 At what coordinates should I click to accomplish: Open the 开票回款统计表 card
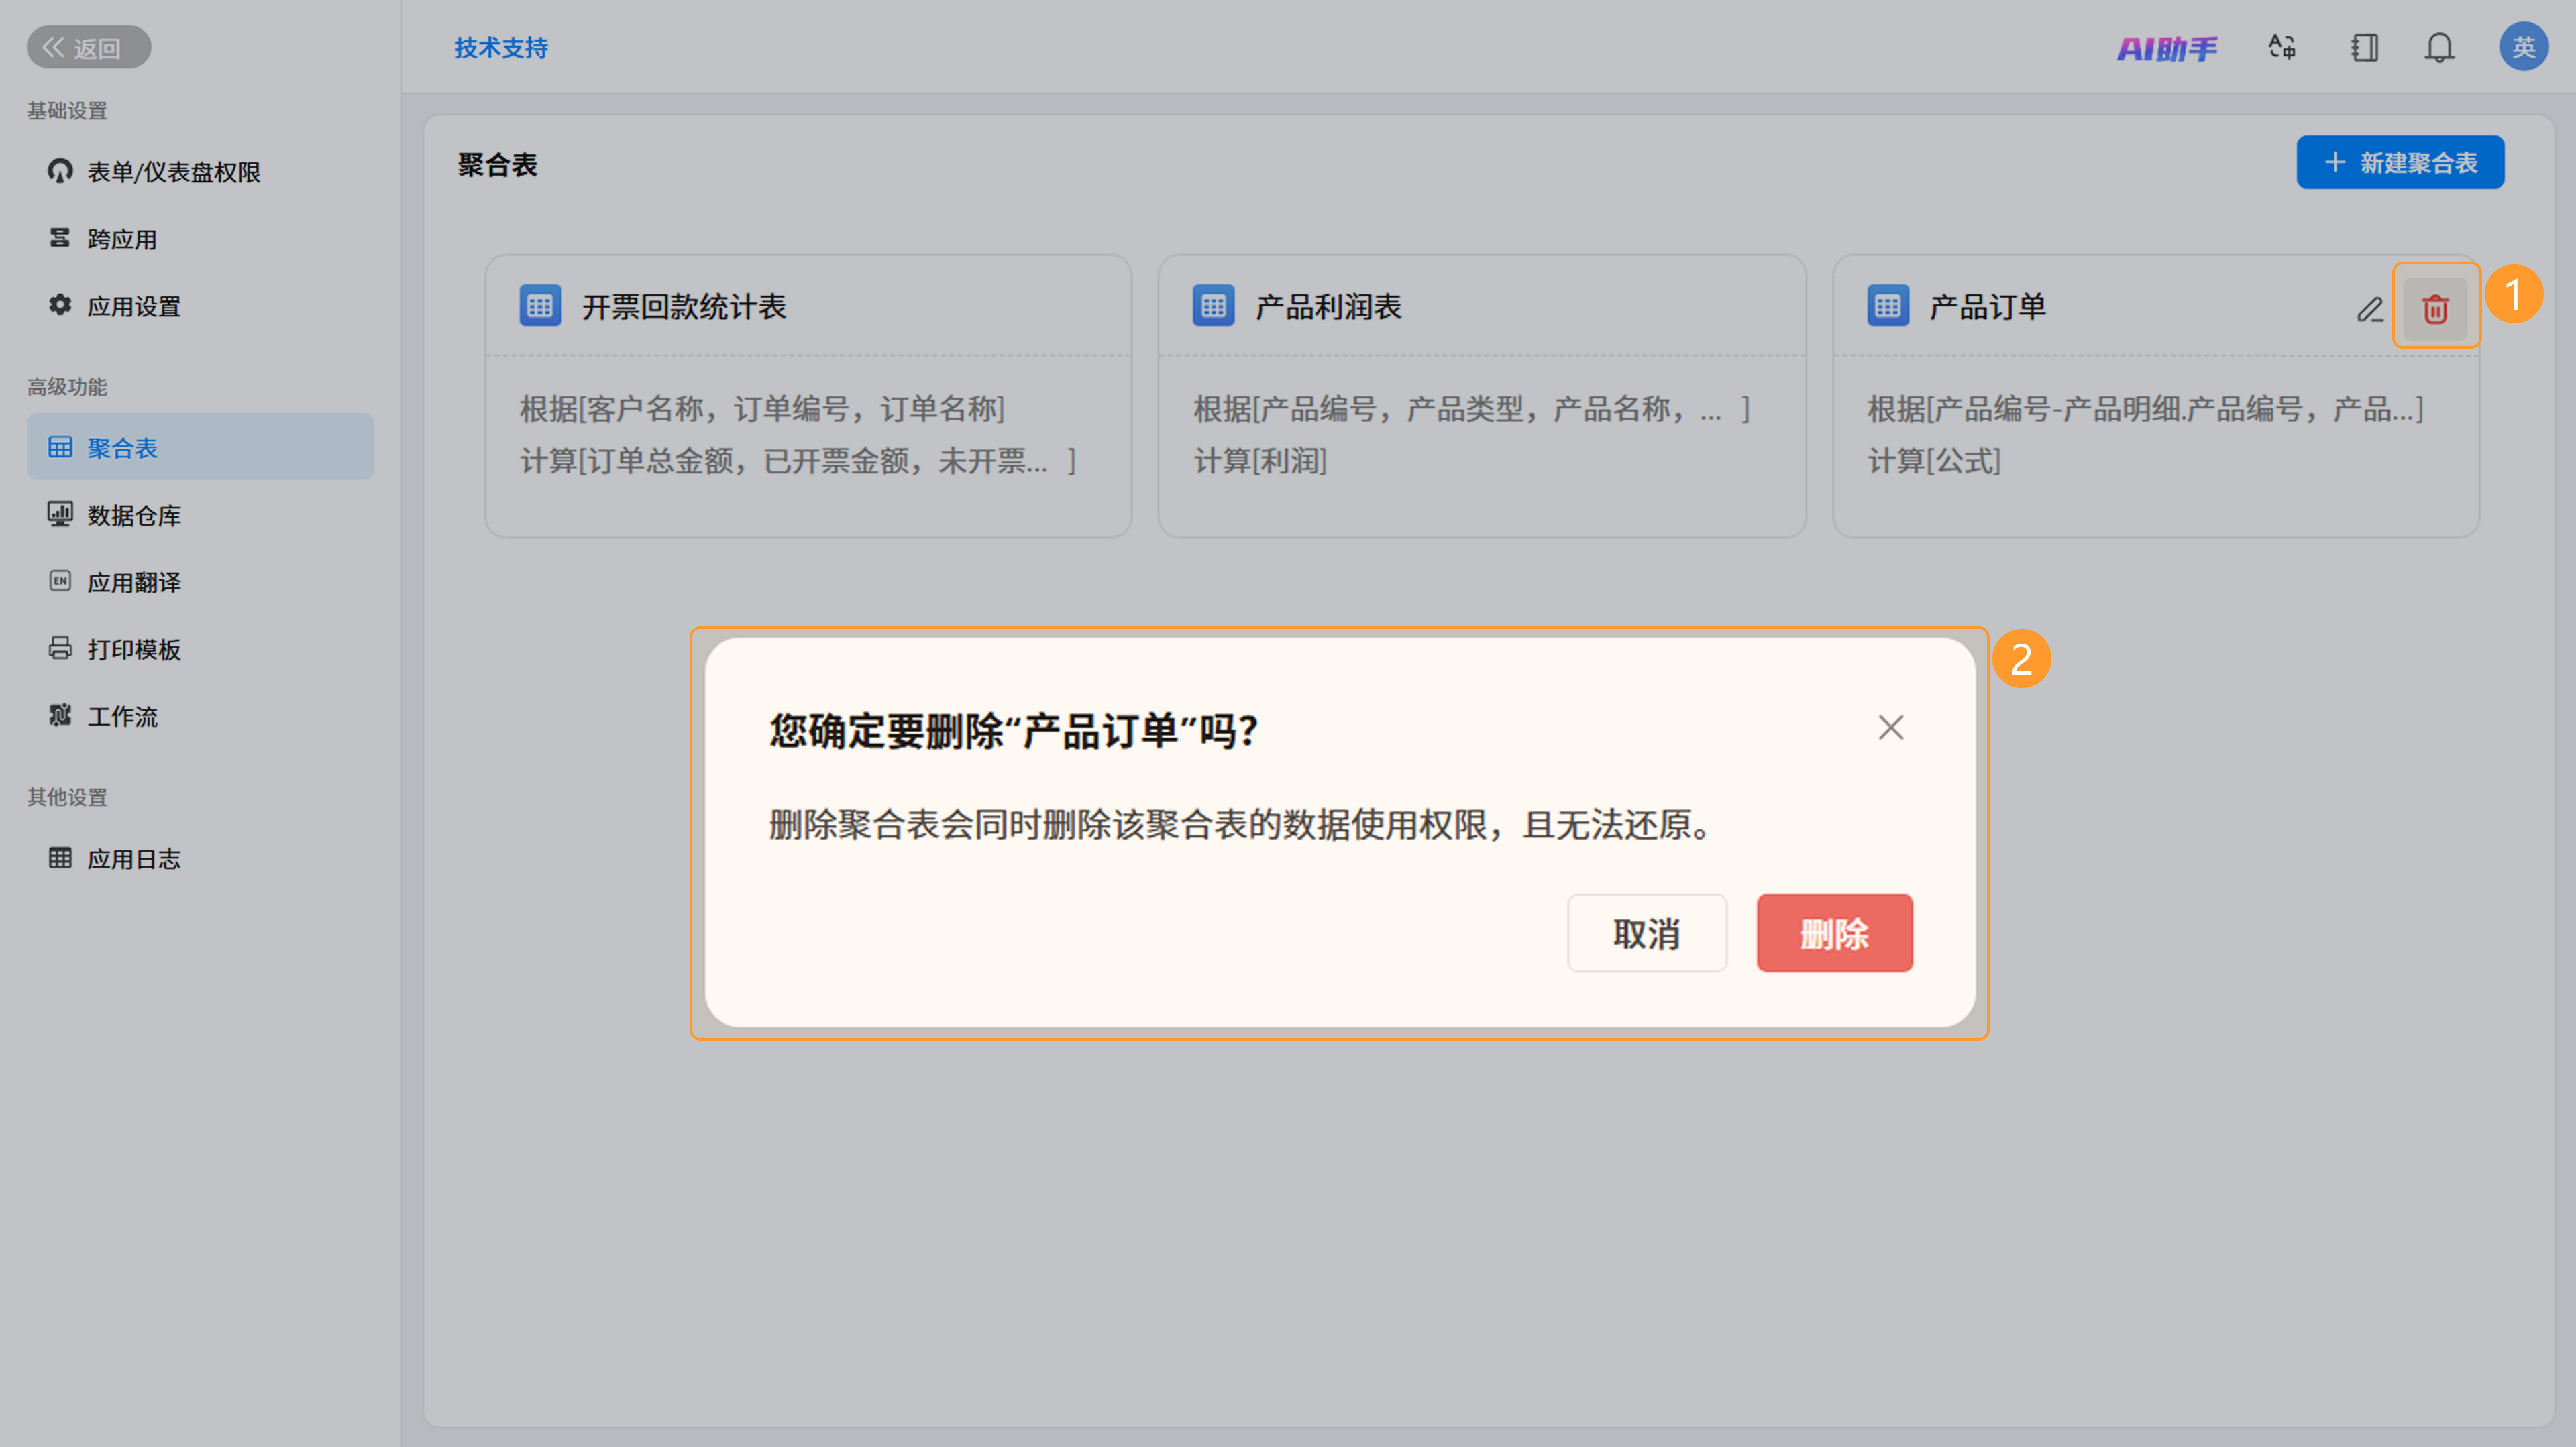click(808, 396)
